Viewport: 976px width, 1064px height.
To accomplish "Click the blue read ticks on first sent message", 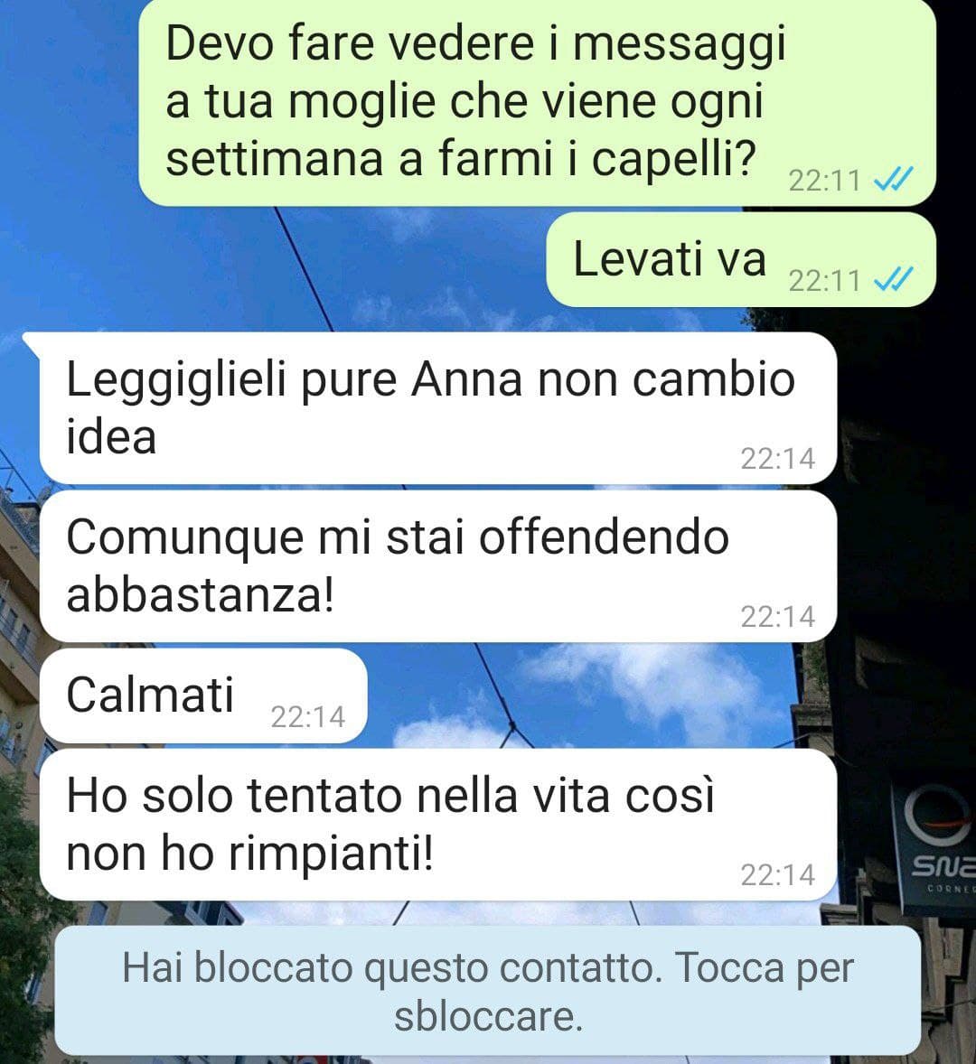I will (x=893, y=179).
